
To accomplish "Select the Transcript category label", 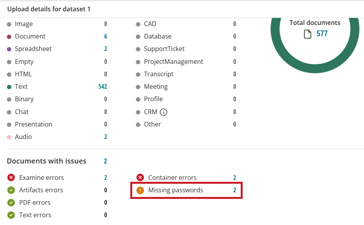I will click(159, 74).
